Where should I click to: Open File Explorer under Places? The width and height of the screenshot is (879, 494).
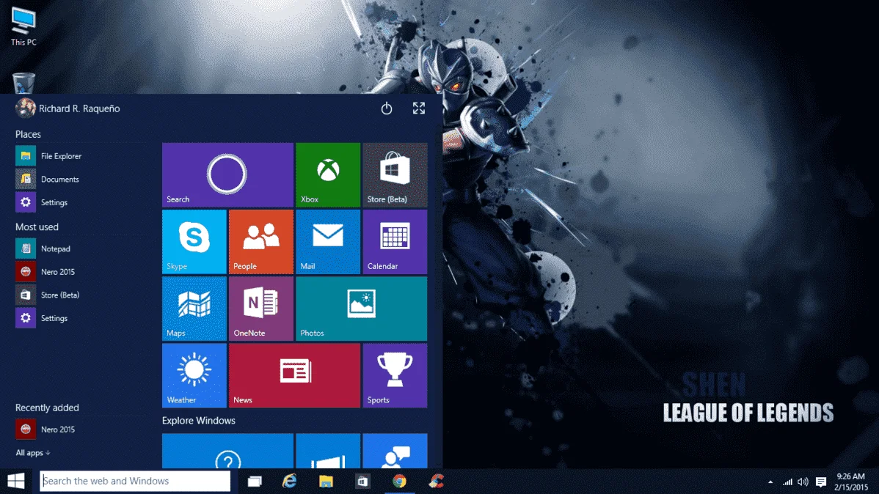pyautogui.click(x=48, y=155)
